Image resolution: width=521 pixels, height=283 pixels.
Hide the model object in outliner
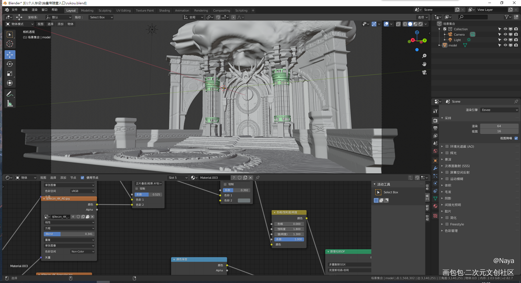pyautogui.click(x=505, y=45)
